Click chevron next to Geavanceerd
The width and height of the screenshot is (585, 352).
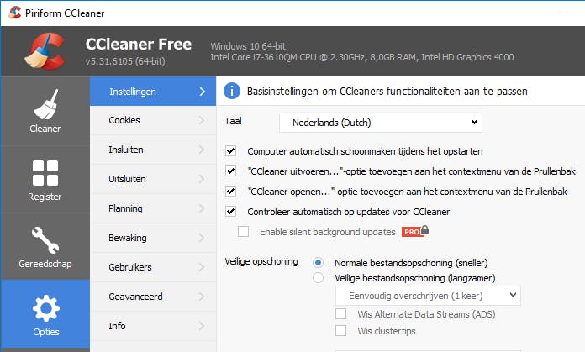tap(202, 297)
